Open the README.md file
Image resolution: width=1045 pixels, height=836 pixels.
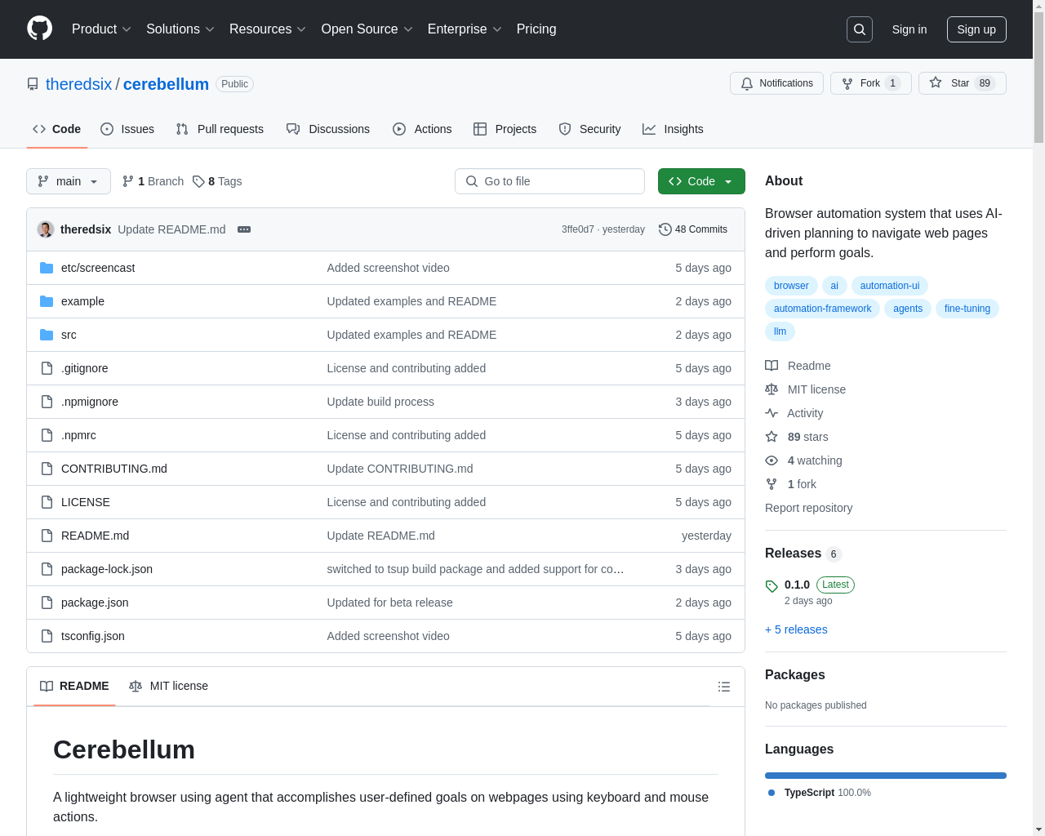point(95,536)
